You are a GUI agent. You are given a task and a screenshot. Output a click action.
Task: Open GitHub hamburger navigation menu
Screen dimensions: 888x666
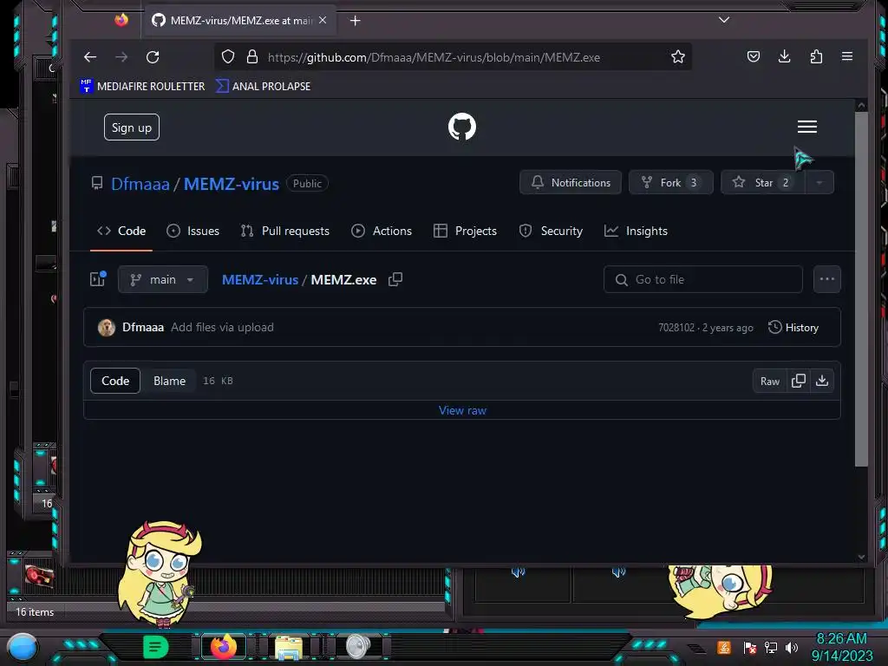tap(807, 127)
